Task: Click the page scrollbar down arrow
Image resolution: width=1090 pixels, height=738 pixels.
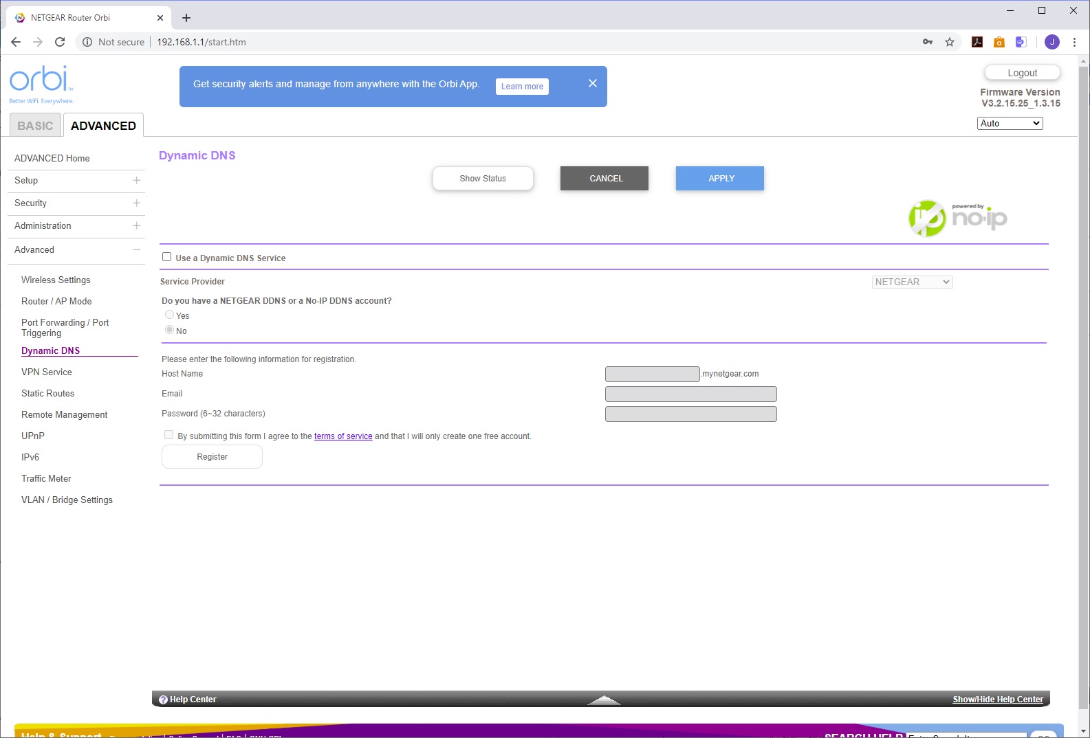Action: (x=1084, y=731)
